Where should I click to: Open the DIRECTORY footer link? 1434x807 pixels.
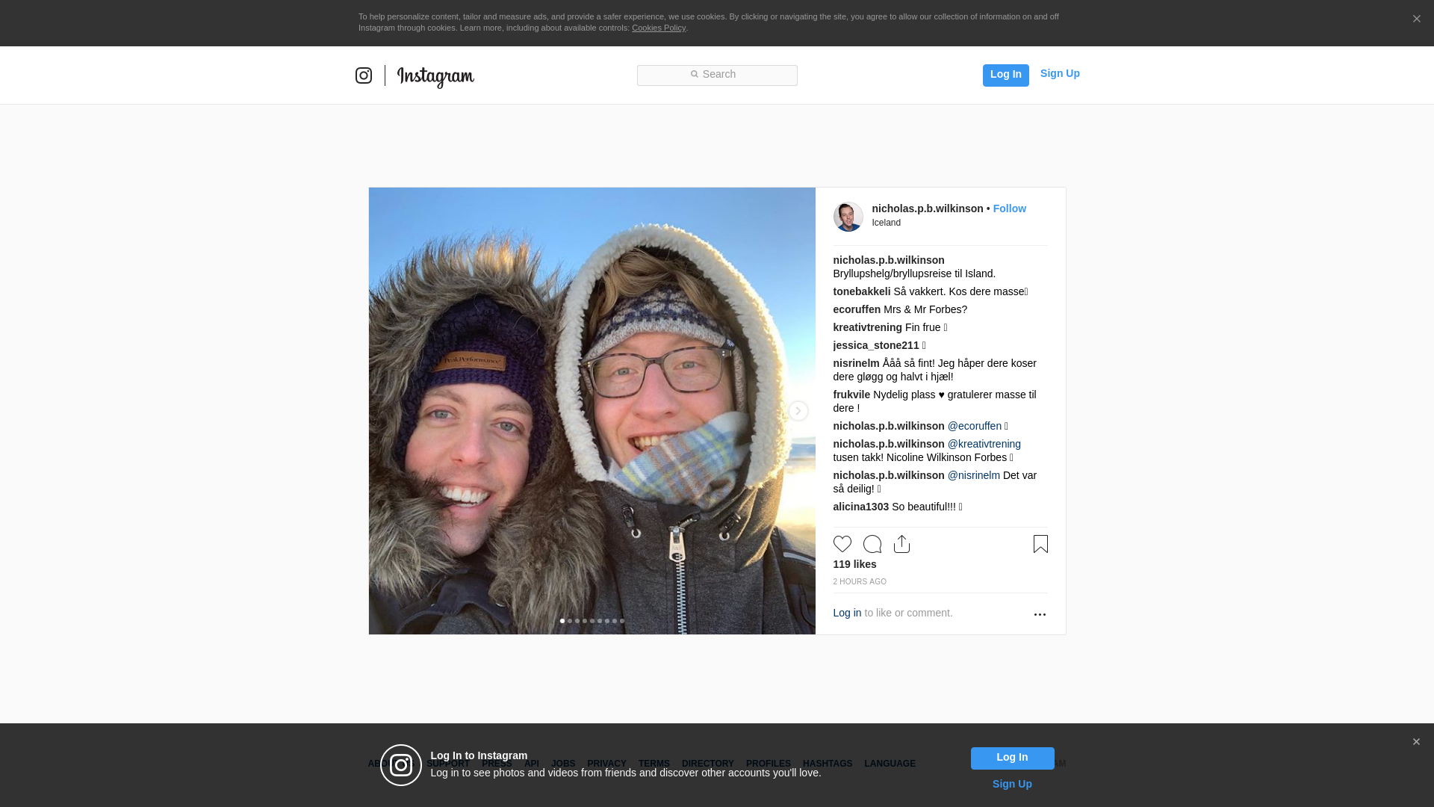click(x=707, y=764)
